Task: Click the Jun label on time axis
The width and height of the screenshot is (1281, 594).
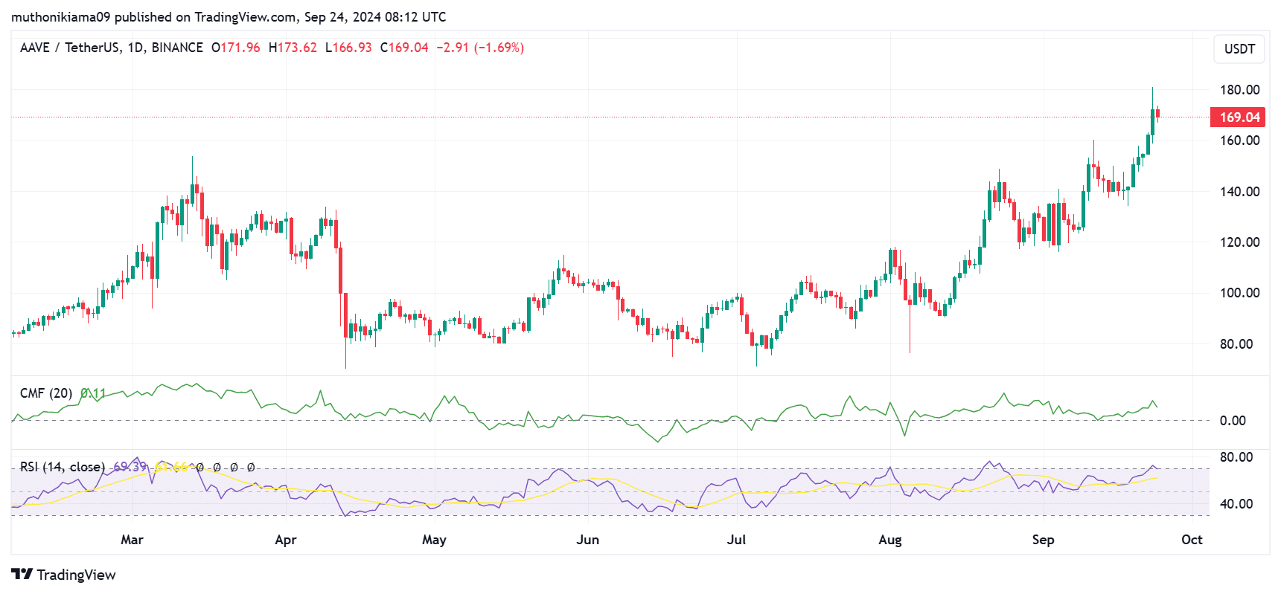Action: tap(587, 540)
